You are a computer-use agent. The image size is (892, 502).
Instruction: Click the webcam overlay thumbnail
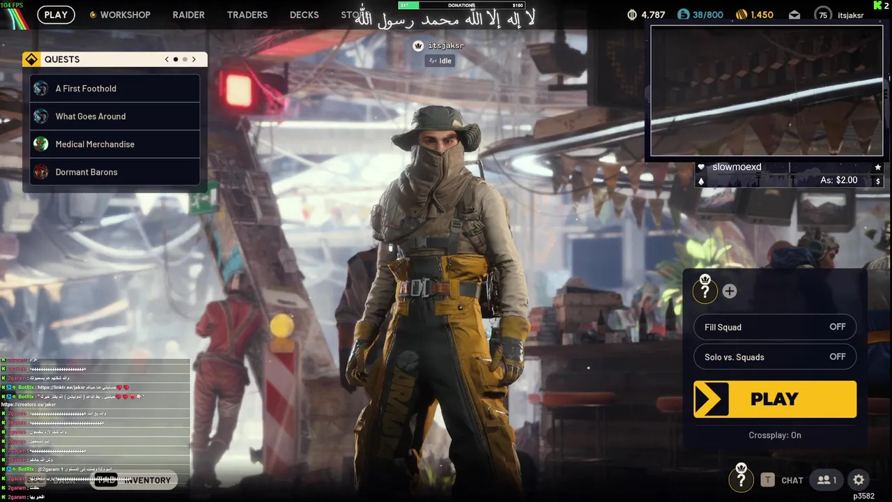coord(767,91)
